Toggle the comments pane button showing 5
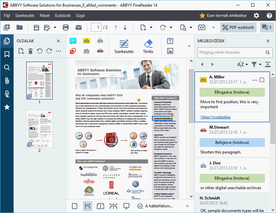276x213 pixels. click(x=267, y=27)
